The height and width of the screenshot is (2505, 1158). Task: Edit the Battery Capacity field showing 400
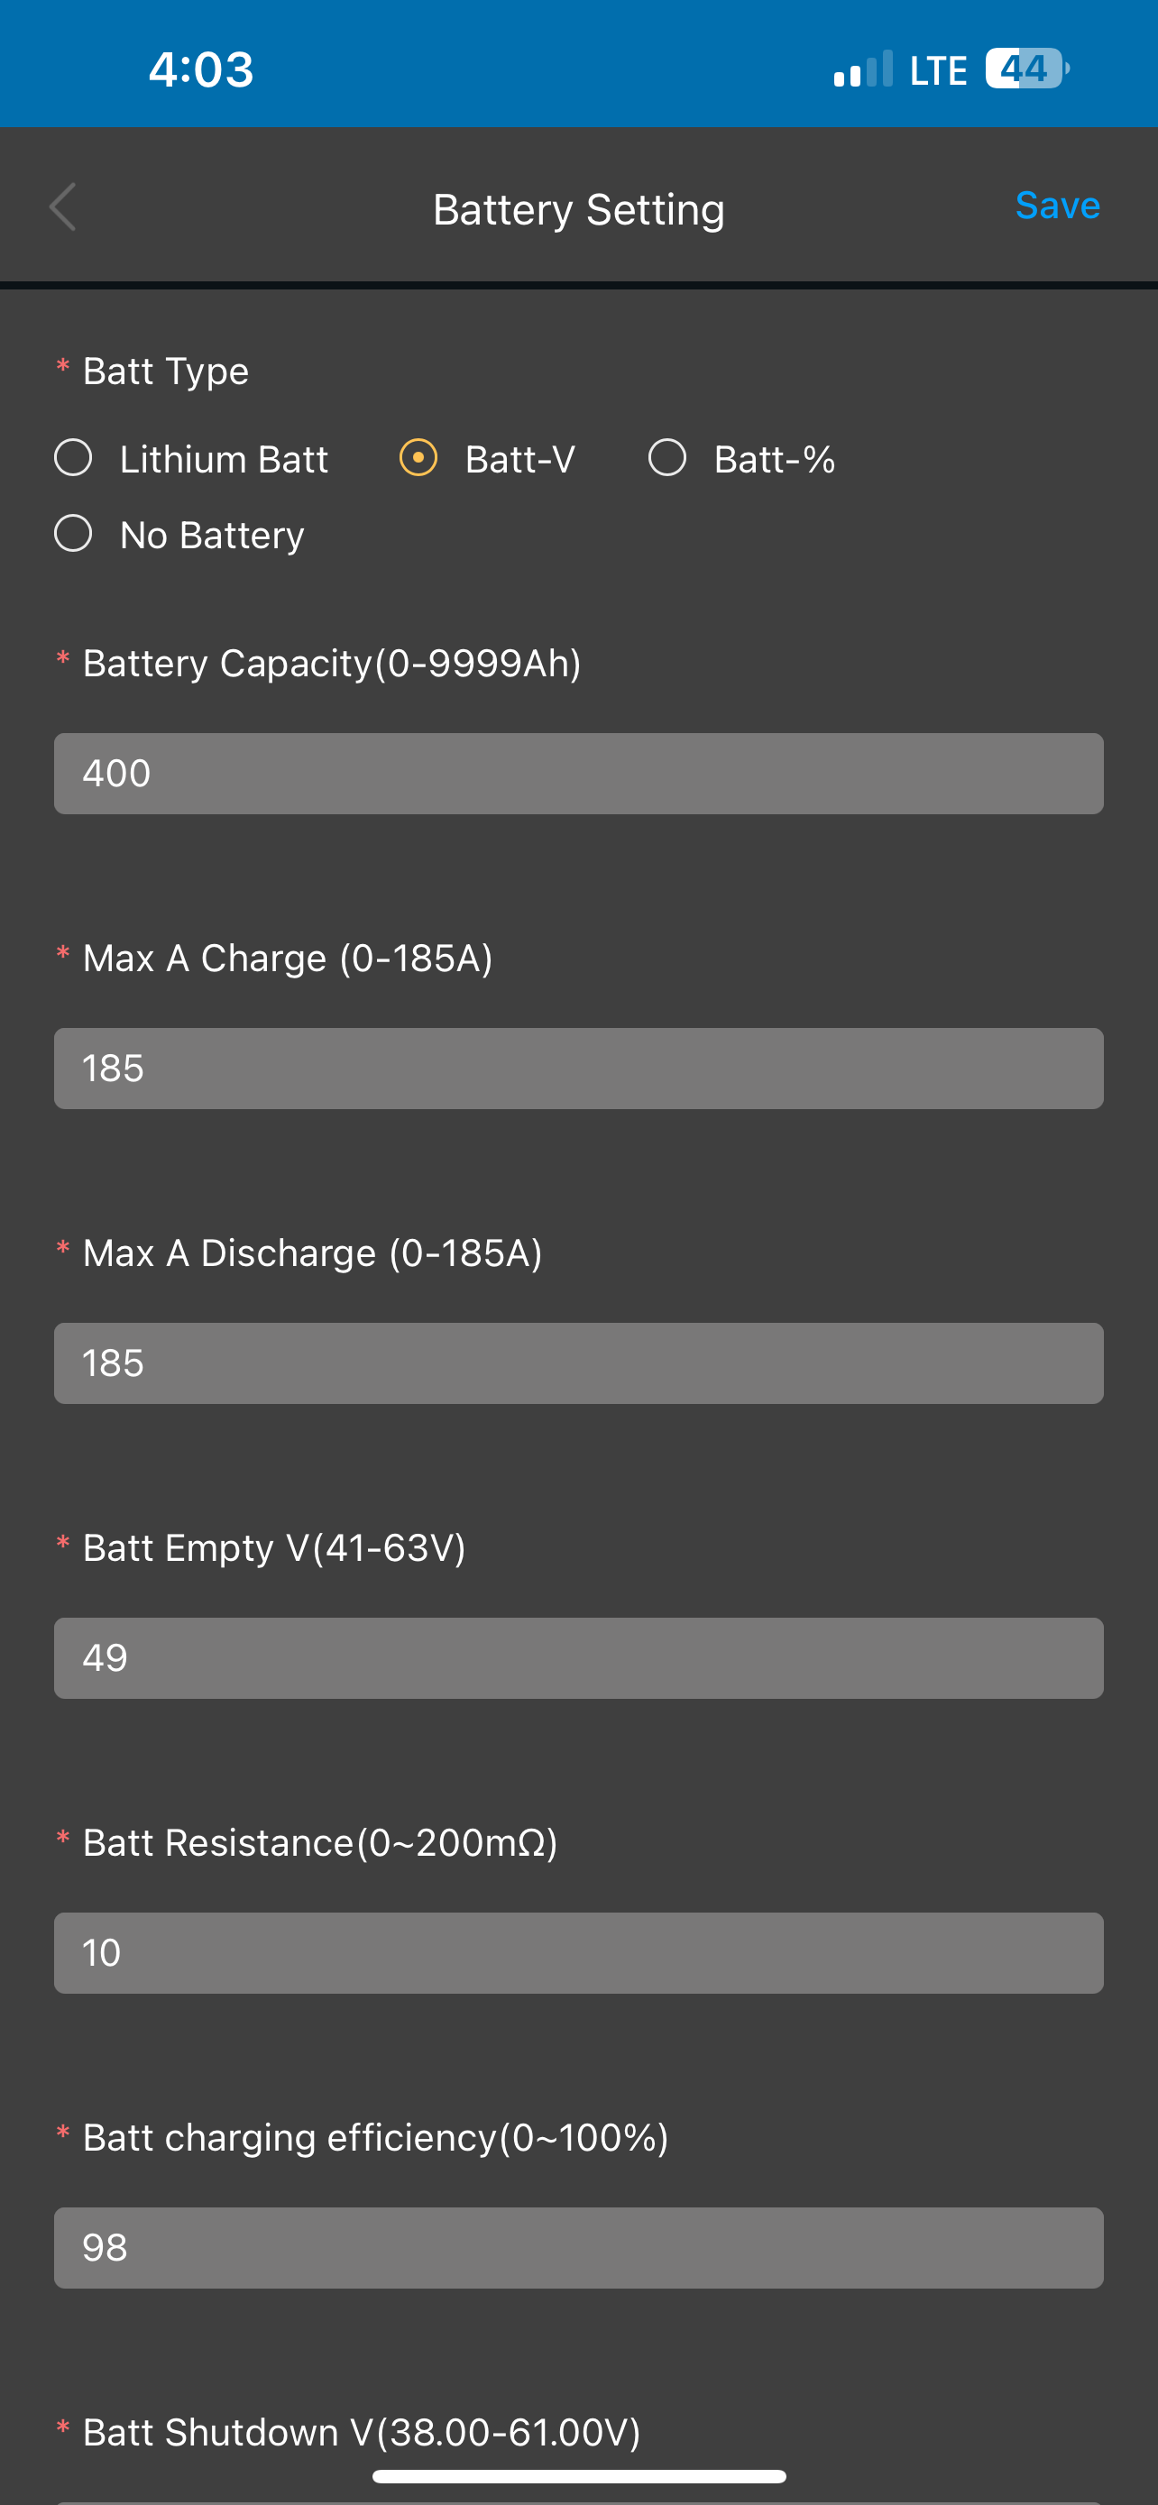pyautogui.click(x=578, y=774)
